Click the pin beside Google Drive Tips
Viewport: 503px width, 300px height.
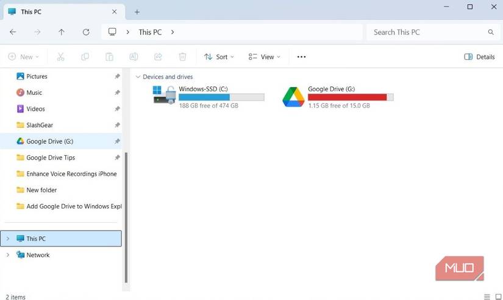pos(118,158)
